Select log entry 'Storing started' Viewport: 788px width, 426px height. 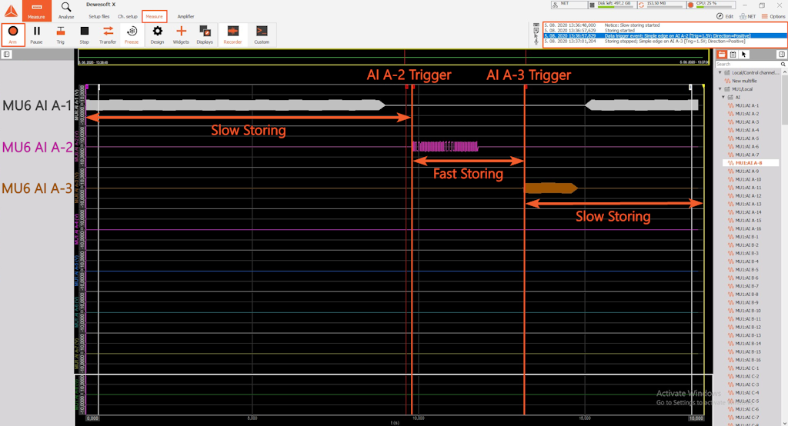665,31
